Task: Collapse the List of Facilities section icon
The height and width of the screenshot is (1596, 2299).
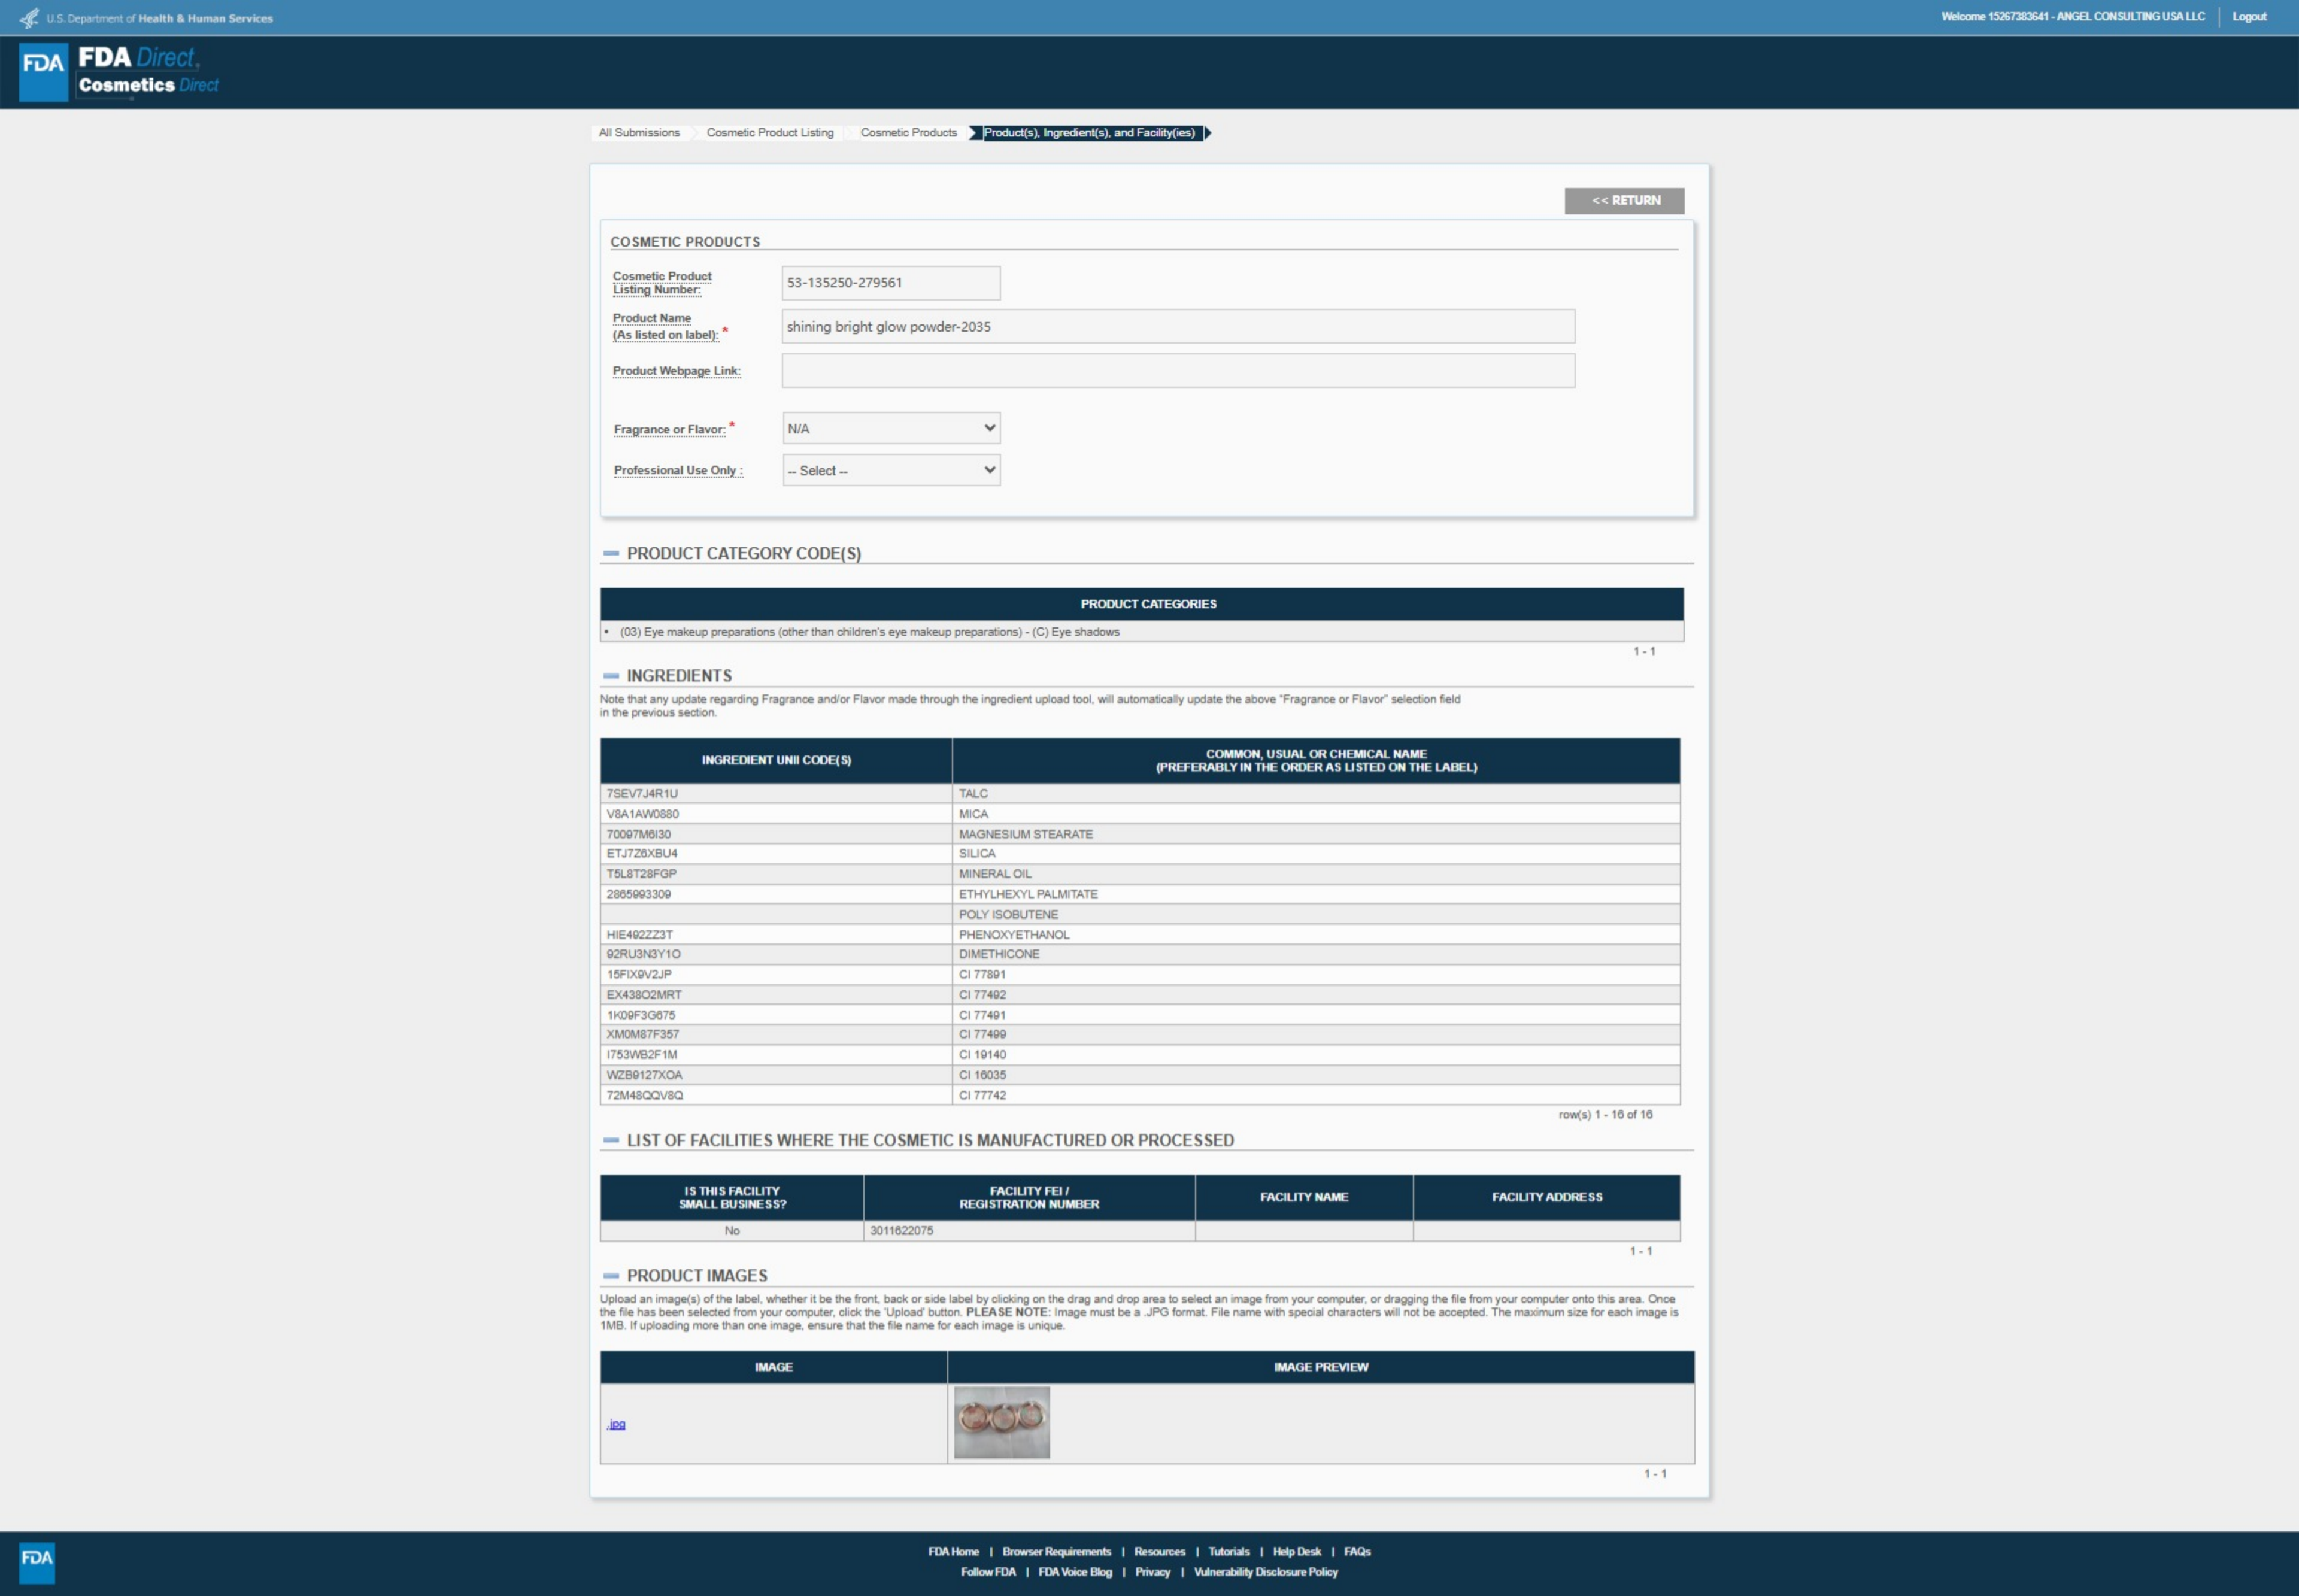Action: (611, 1140)
